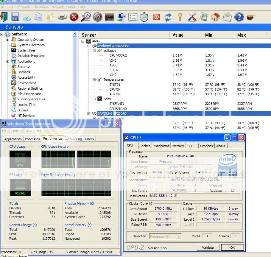Click the crossed tools options icon

tap(192, 17)
